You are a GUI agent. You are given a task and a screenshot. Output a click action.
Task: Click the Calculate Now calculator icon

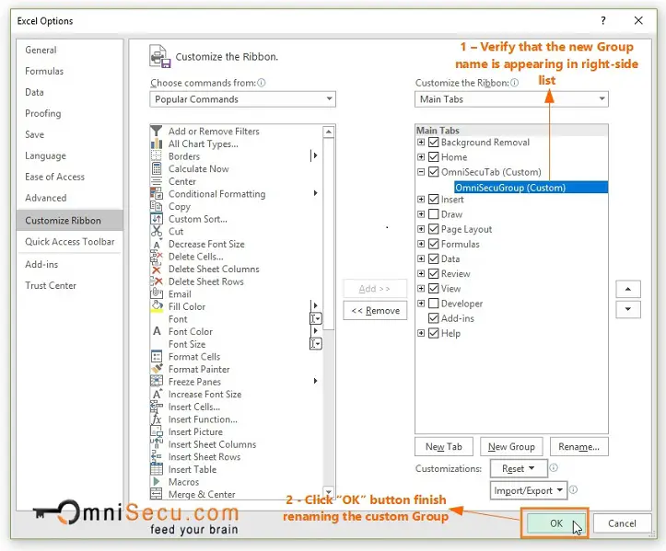[157, 169]
